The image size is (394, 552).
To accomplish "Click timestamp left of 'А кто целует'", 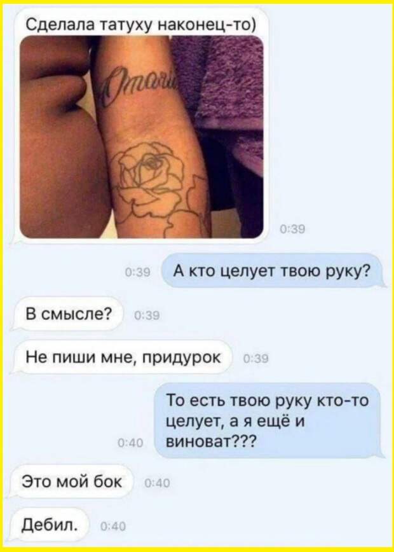I will click(x=138, y=272).
